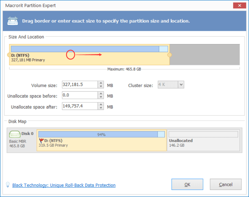Click the Cancel button
Viewport: 249px width, 197px height.
coord(226,184)
